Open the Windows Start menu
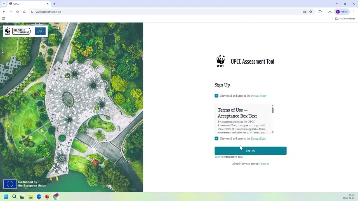This screenshot has height=201, width=358. coord(6,197)
